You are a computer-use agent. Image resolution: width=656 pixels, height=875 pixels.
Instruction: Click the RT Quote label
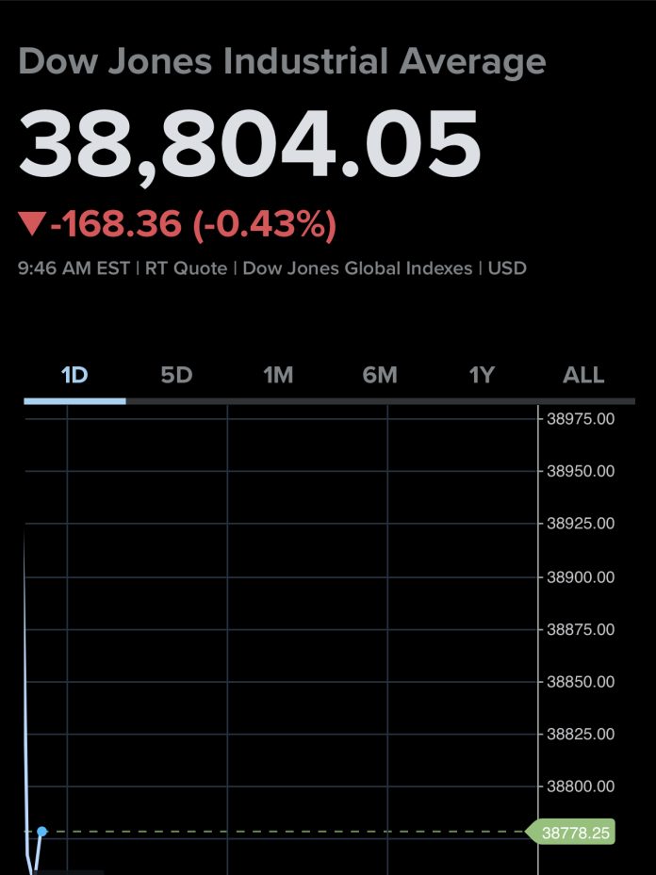[x=186, y=268]
